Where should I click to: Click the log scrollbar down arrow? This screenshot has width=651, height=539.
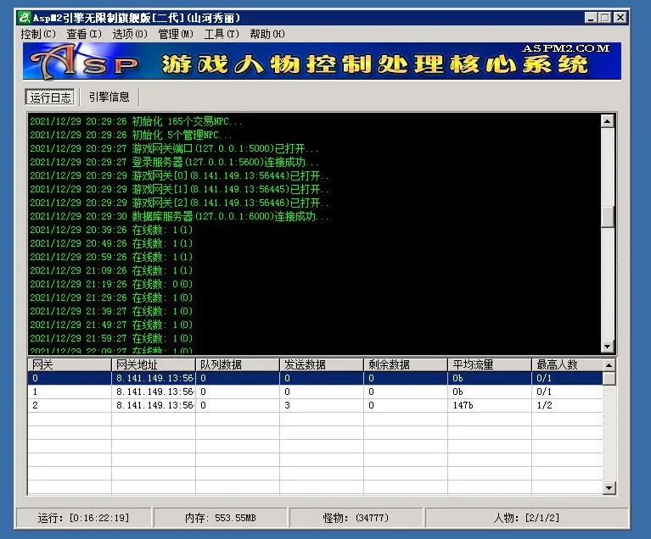pyautogui.click(x=608, y=347)
